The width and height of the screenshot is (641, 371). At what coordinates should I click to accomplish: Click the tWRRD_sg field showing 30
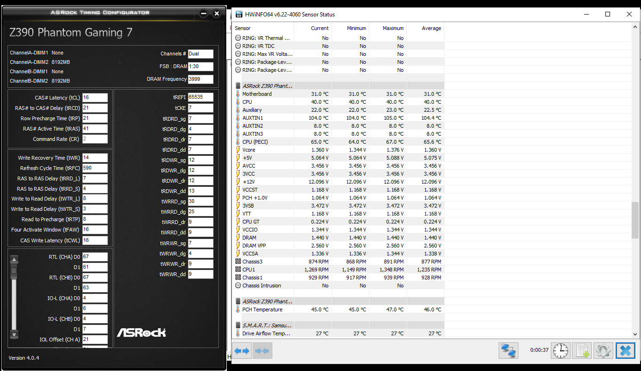[201, 201]
